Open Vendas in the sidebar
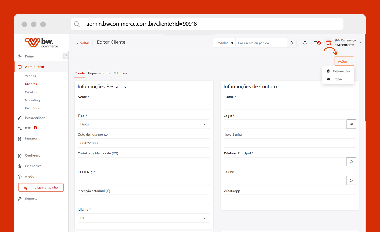Image resolution: width=380 pixels, height=232 pixels. click(x=30, y=76)
